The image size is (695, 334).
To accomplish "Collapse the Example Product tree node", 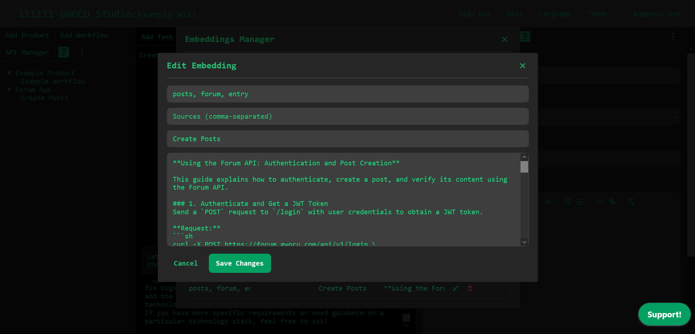I will click(9, 73).
